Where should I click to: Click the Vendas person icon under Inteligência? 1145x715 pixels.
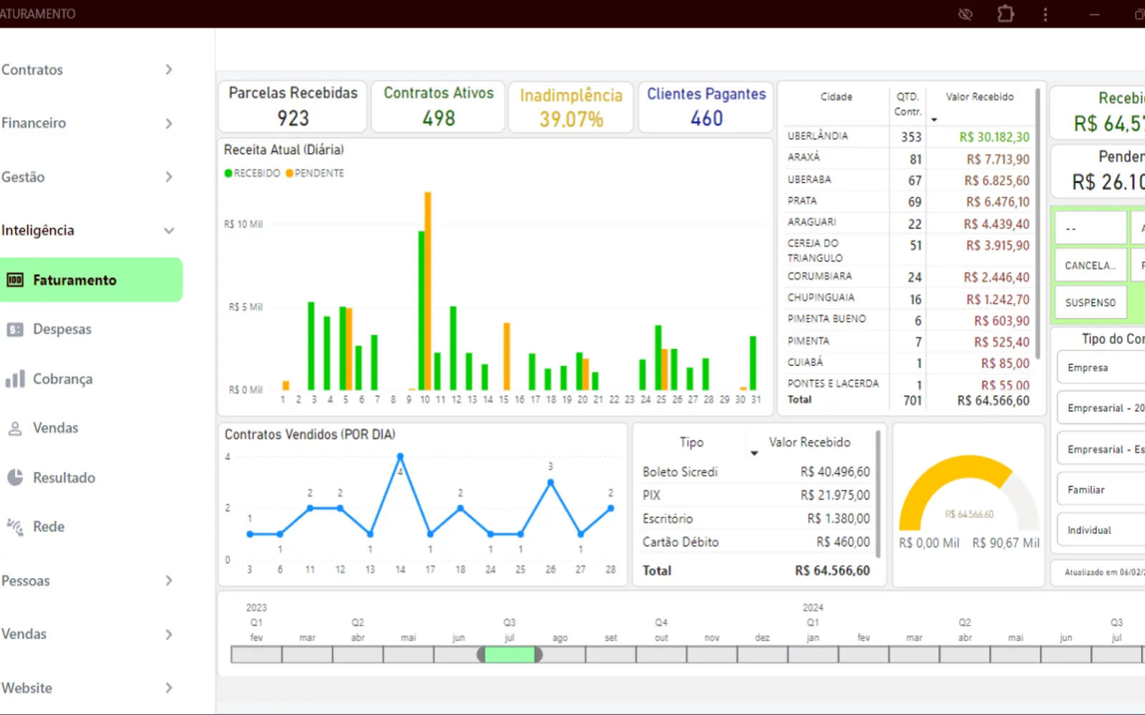15,428
